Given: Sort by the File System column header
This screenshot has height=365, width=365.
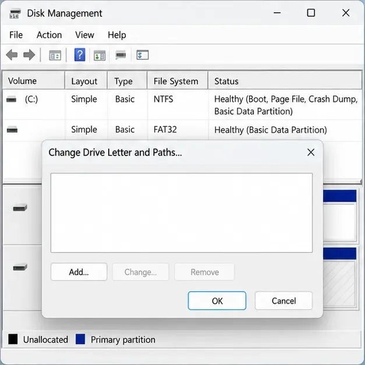Looking at the screenshot, I should coord(178,81).
